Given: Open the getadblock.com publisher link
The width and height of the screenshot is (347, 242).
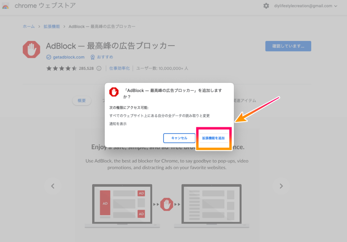Looking at the screenshot, I should pyautogui.click(x=69, y=57).
